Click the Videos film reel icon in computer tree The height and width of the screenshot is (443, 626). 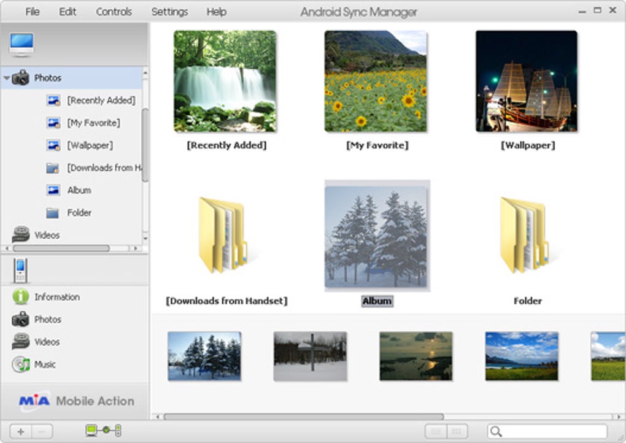21,234
